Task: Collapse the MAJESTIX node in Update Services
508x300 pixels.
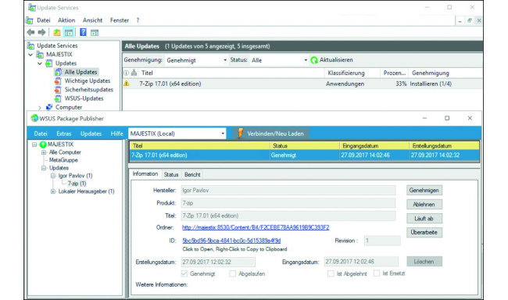Action: [x=30, y=55]
